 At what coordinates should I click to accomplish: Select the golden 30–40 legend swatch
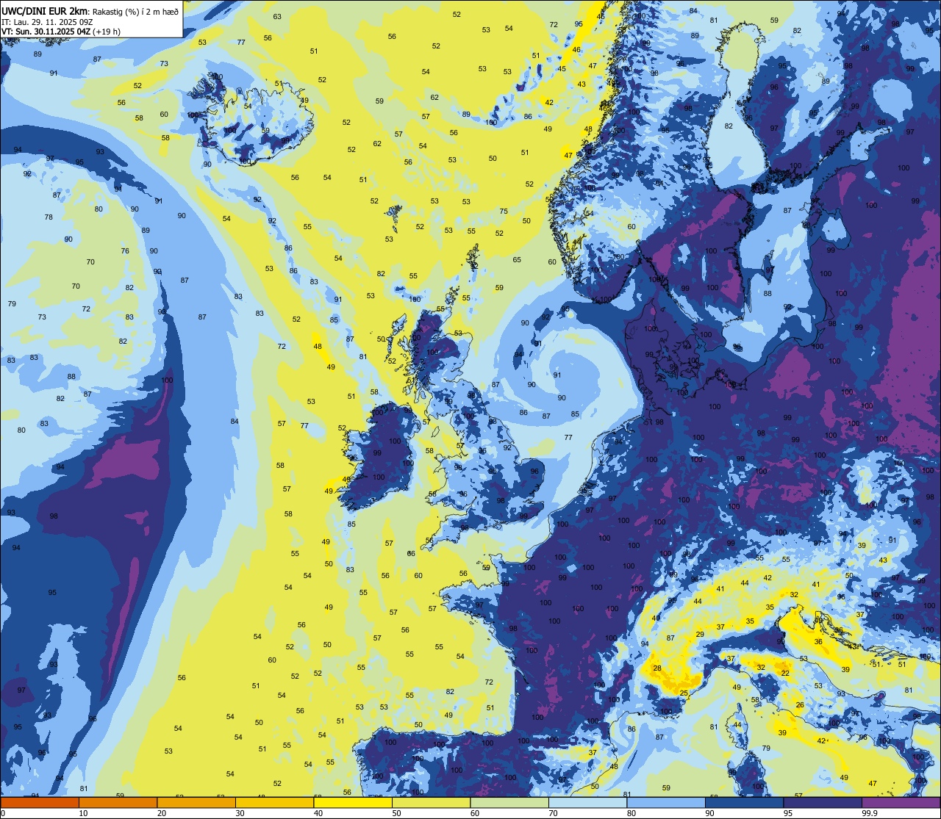tap(274, 802)
